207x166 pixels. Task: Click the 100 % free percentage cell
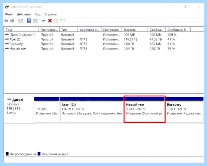pos(172,35)
